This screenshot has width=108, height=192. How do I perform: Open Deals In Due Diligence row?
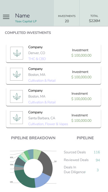click(81, 170)
